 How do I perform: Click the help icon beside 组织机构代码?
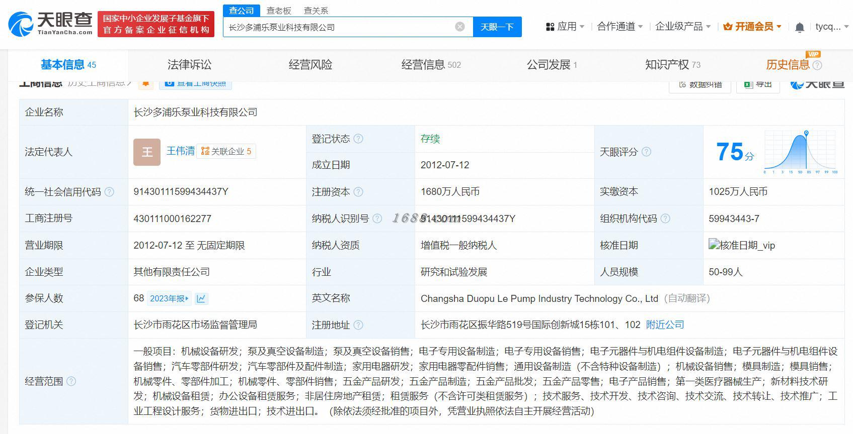(x=665, y=219)
